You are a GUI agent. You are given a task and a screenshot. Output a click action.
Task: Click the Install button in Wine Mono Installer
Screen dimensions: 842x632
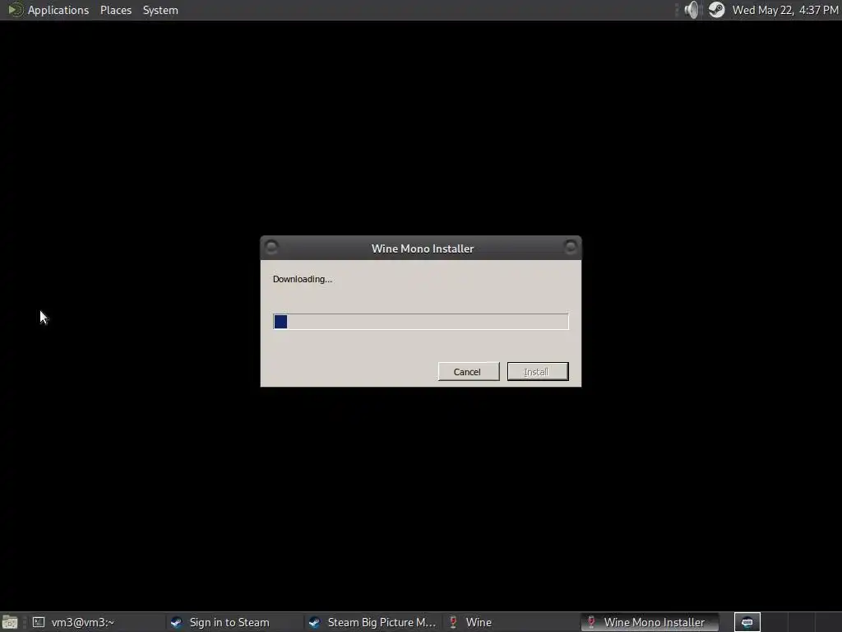pyautogui.click(x=538, y=371)
